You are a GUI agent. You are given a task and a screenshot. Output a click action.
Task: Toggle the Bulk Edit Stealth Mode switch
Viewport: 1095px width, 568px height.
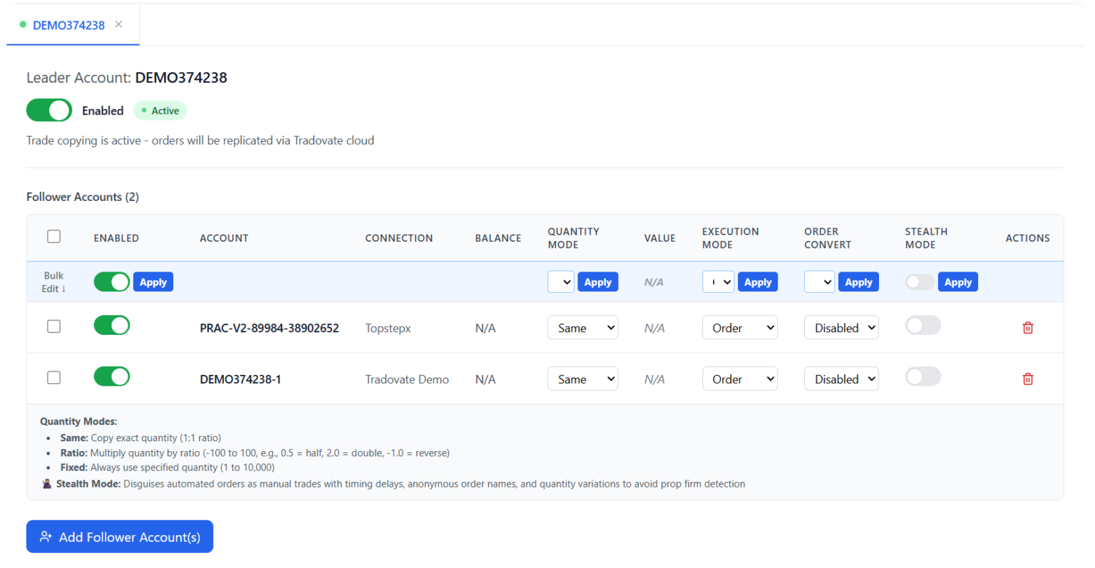point(920,282)
